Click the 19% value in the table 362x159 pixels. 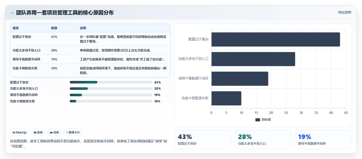(x=54, y=59)
